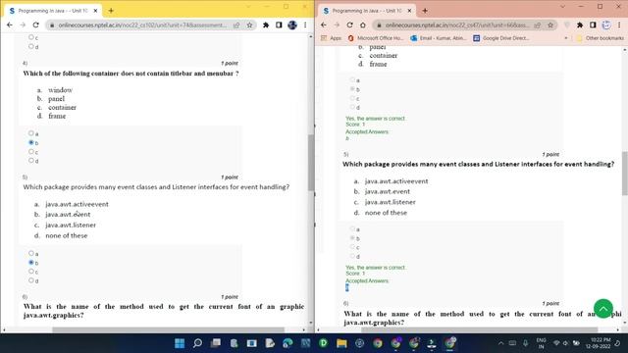Close the Programming in Java tab, right window

coord(409,11)
